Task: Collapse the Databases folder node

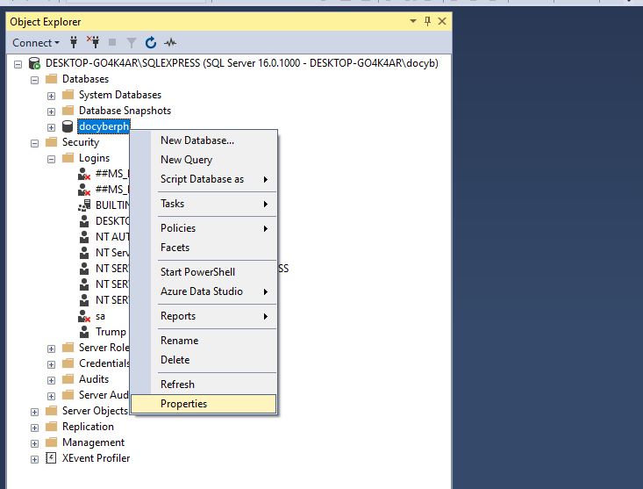Action: [35, 79]
